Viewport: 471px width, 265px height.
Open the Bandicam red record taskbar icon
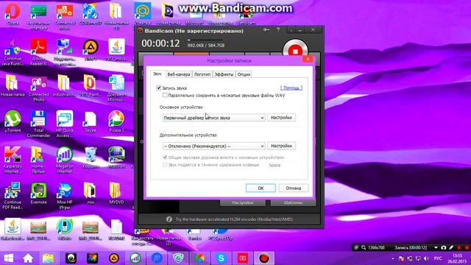pos(264,258)
